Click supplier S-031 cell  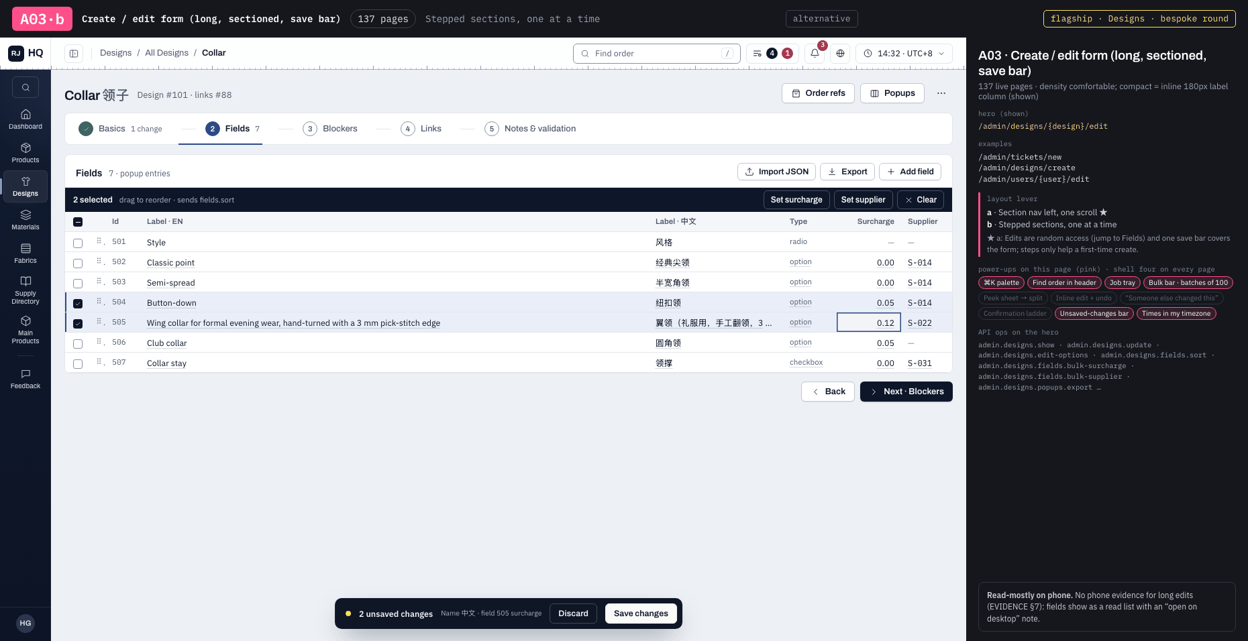coord(919,363)
